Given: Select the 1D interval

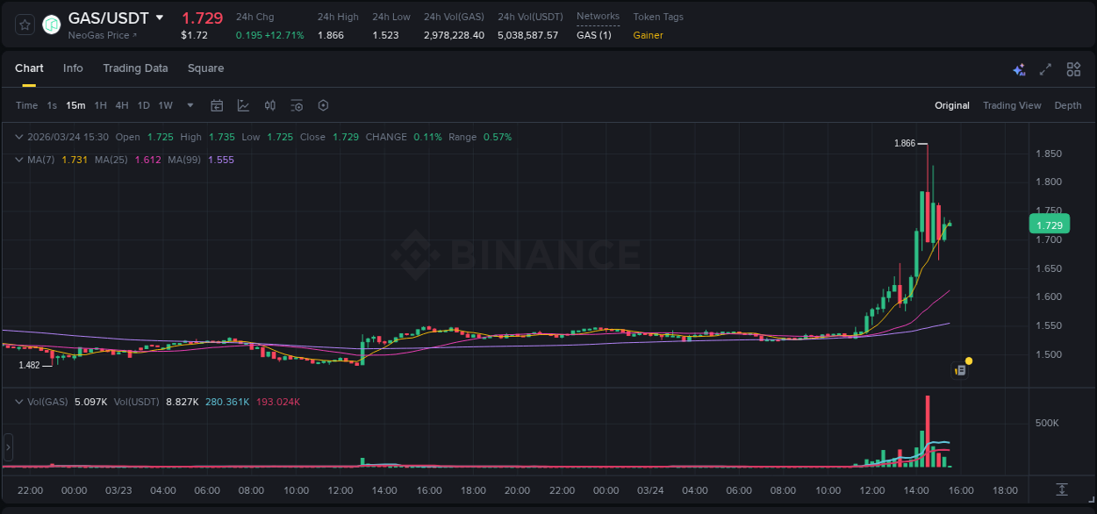Looking at the screenshot, I should point(143,105).
